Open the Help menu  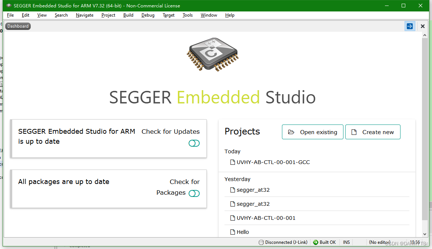tap(230, 15)
